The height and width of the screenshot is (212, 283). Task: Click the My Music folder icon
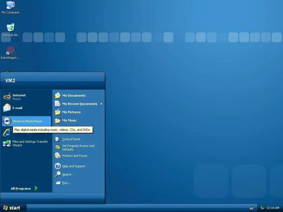[58, 120]
